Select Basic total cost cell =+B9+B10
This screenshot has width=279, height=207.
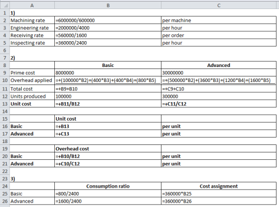click(x=108, y=89)
